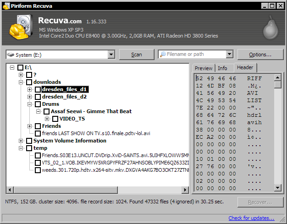Expand the '?' folder node

point(21,75)
